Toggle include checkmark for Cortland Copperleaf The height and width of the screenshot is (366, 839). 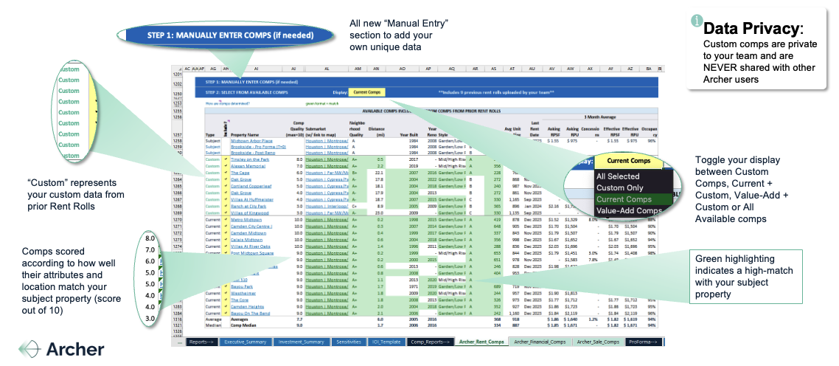click(x=226, y=186)
